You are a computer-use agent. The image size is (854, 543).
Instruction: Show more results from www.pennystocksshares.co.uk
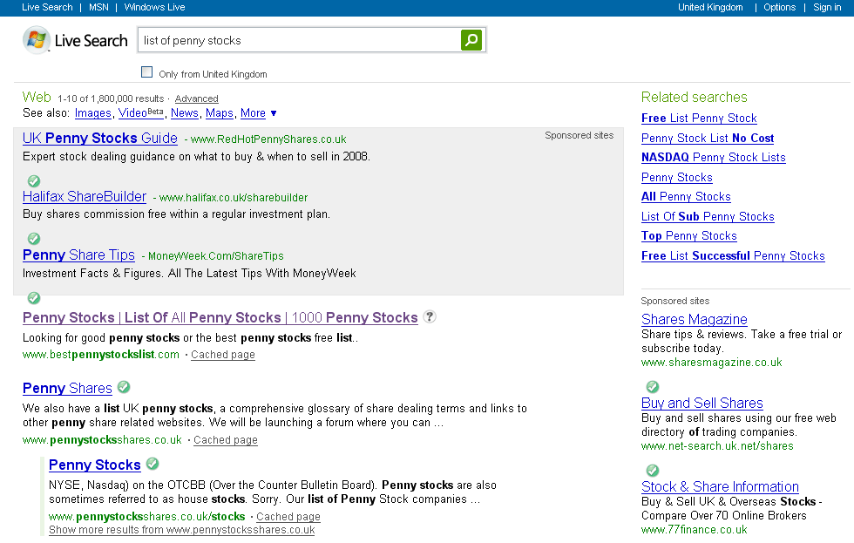click(181, 530)
